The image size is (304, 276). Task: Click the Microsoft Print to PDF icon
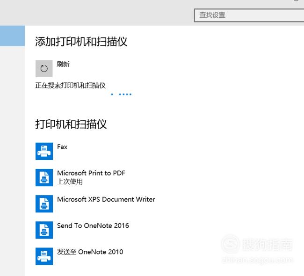point(44,177)
